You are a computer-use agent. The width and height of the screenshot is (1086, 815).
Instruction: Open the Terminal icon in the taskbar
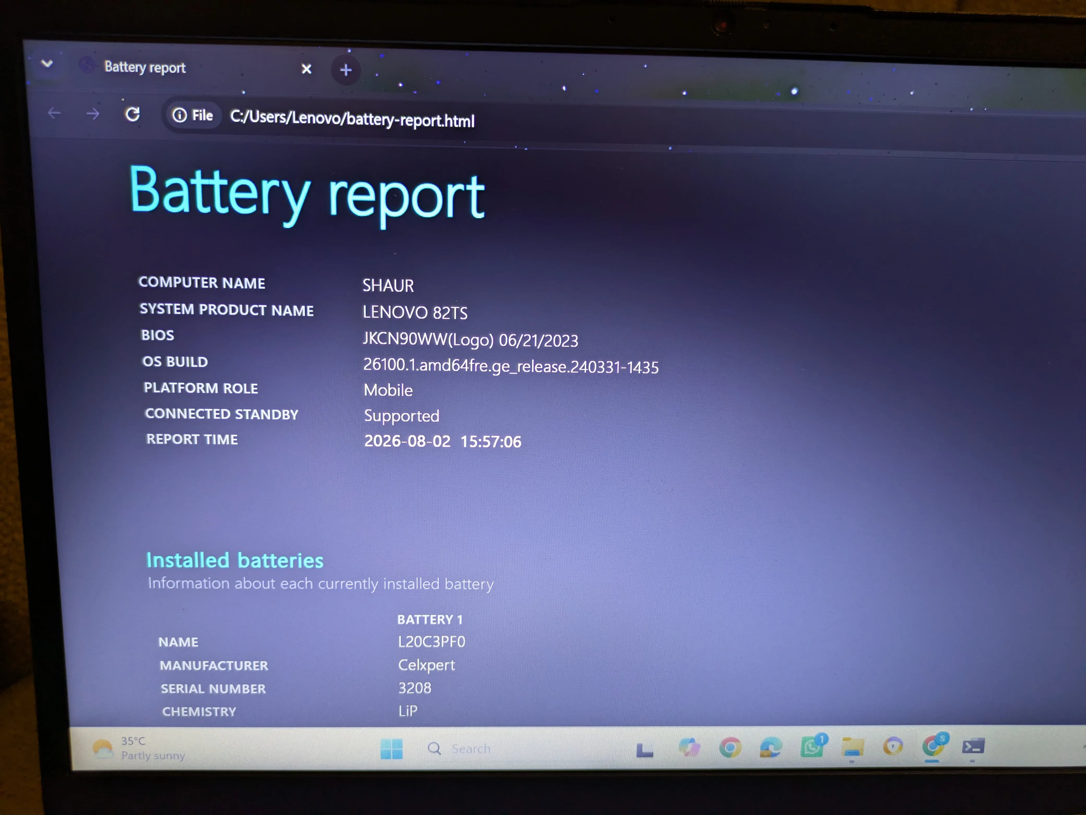click(x=973, y=747)
